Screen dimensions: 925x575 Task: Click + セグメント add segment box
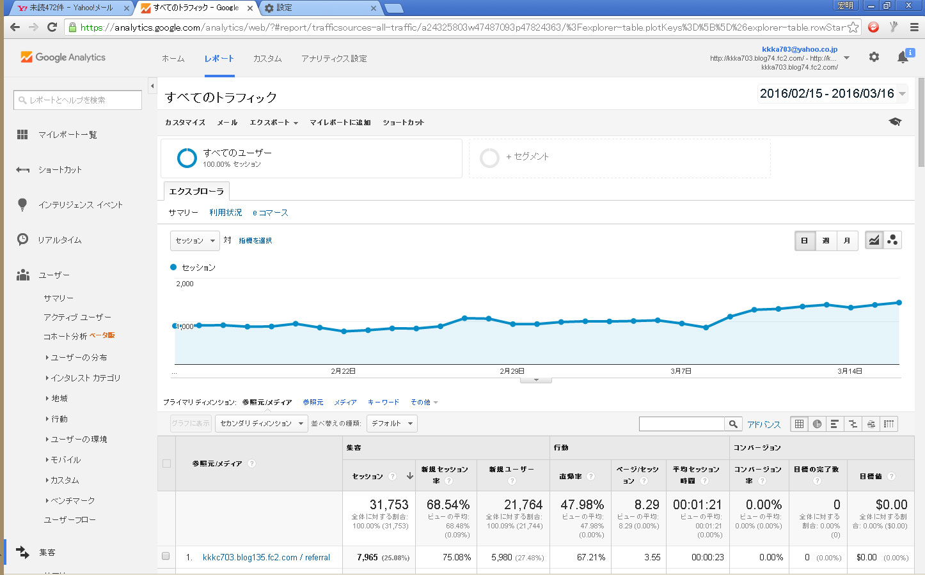pos(620,158)
